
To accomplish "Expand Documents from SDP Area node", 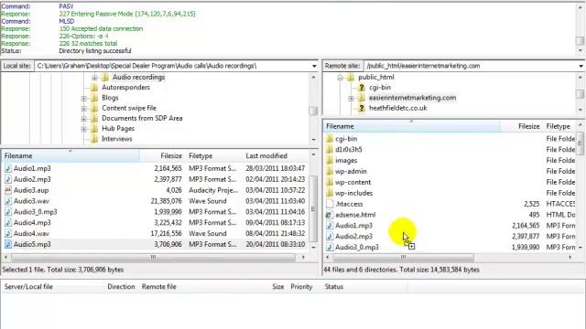I will (x=83, y=119).
